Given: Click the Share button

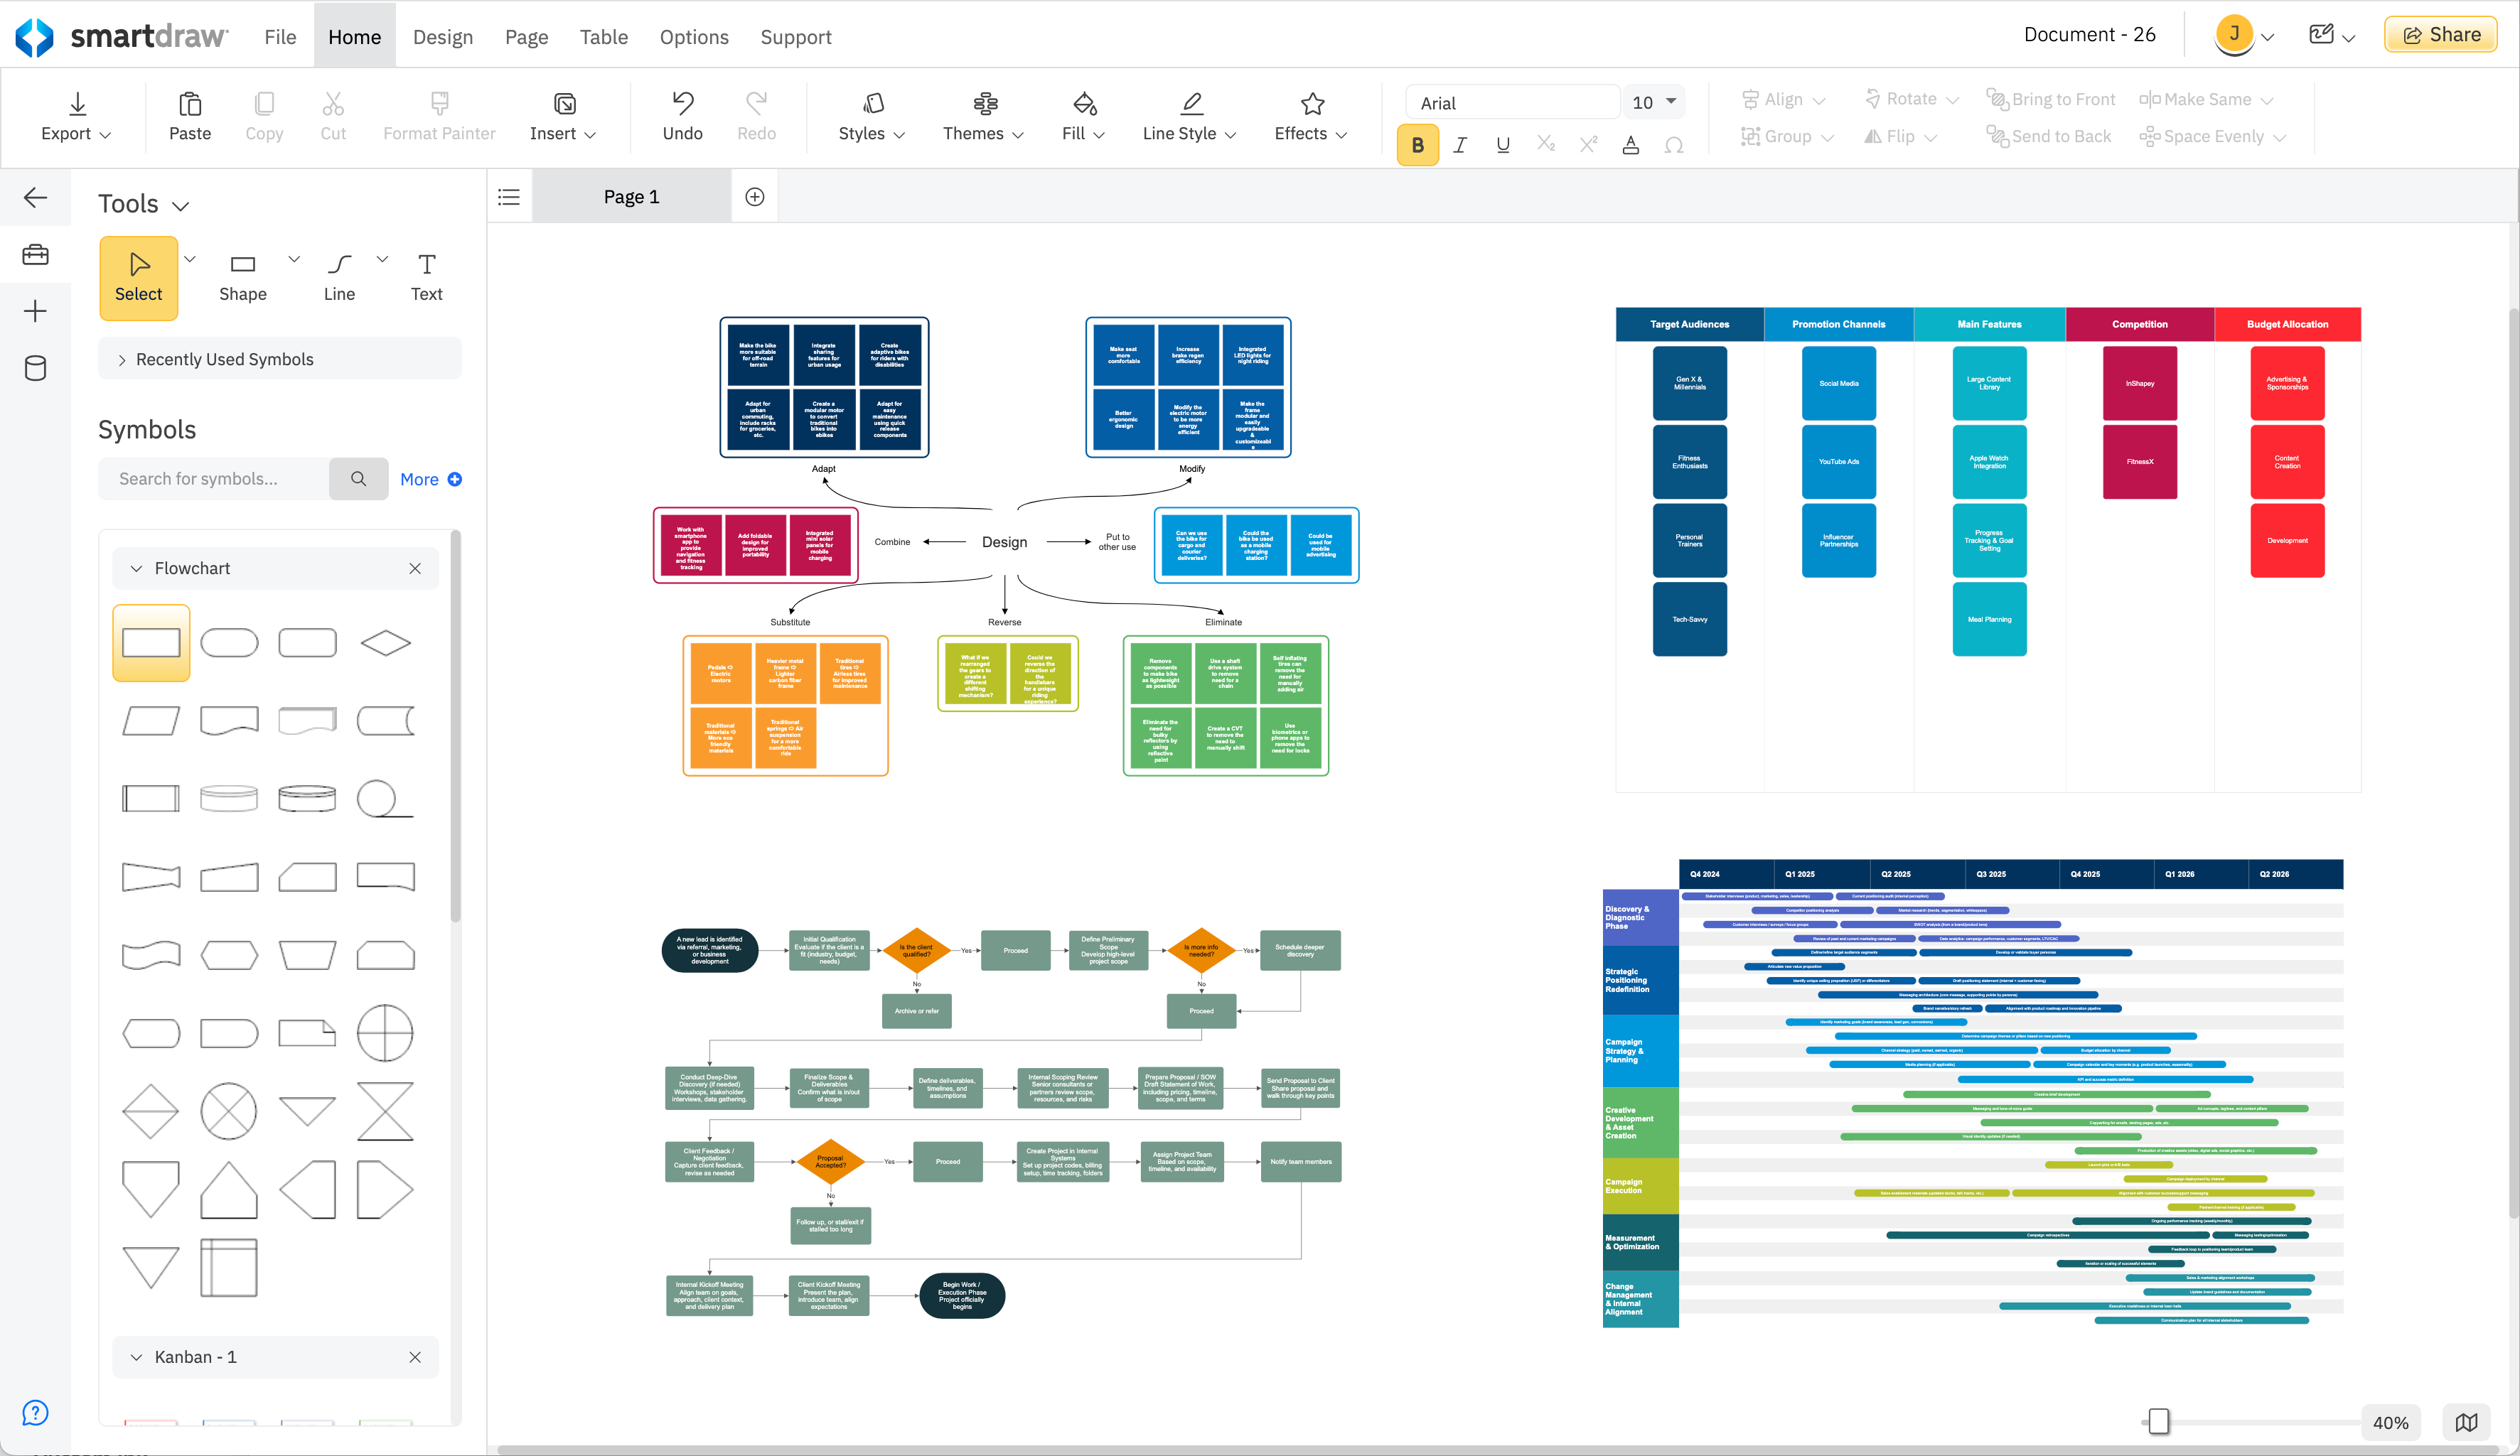Looking at the screenshot, I should point(2440,33).
